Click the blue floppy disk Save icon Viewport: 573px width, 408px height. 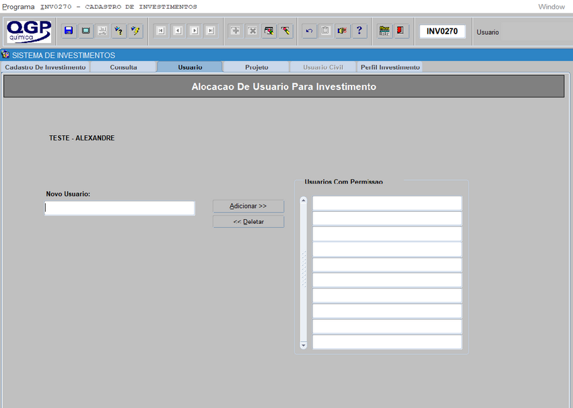point(69,31)
